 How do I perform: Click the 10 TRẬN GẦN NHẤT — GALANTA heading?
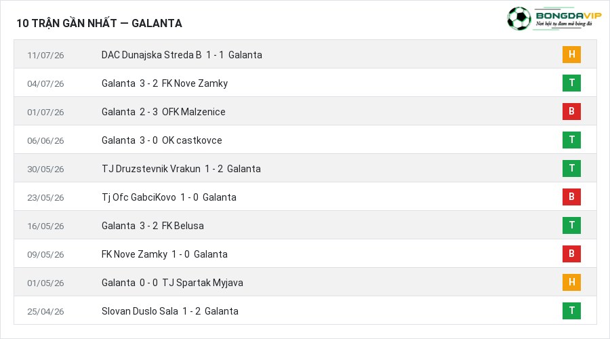tap(99, 23)
